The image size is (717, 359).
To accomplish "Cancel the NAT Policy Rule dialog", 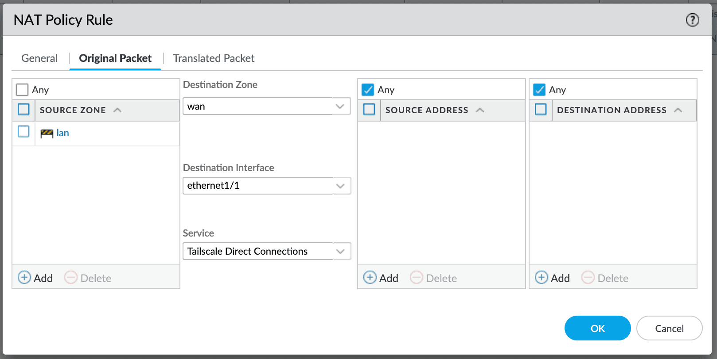I will pyautogui.click(x=669, y=328).
